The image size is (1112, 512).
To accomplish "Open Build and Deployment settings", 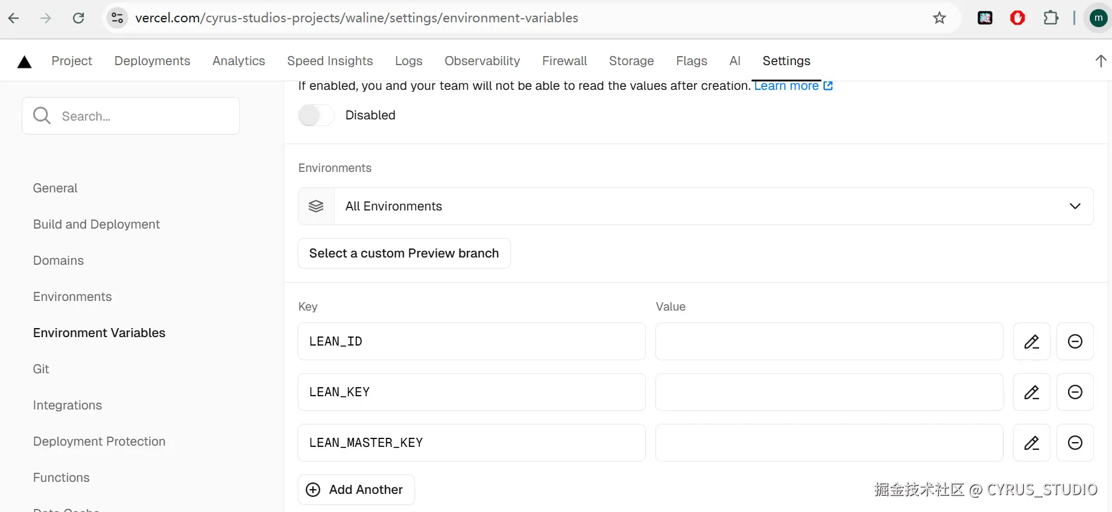I will [x=96, y=224].
